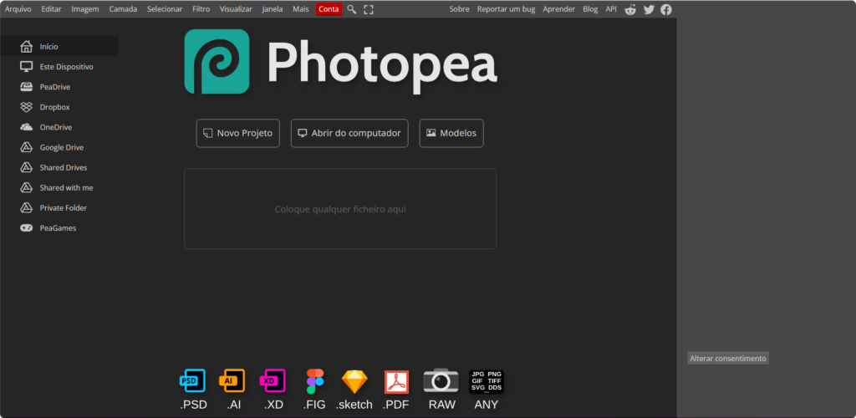The image size is (856, 418).
Task: Click the ANY formats icon
Action: [487, 381]
